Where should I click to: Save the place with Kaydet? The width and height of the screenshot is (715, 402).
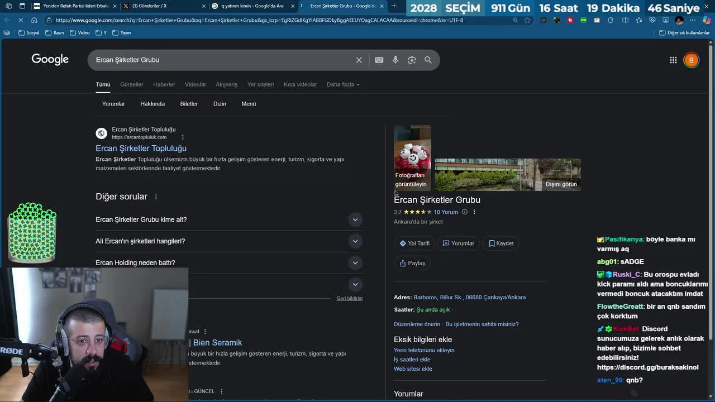coord(501,243)
